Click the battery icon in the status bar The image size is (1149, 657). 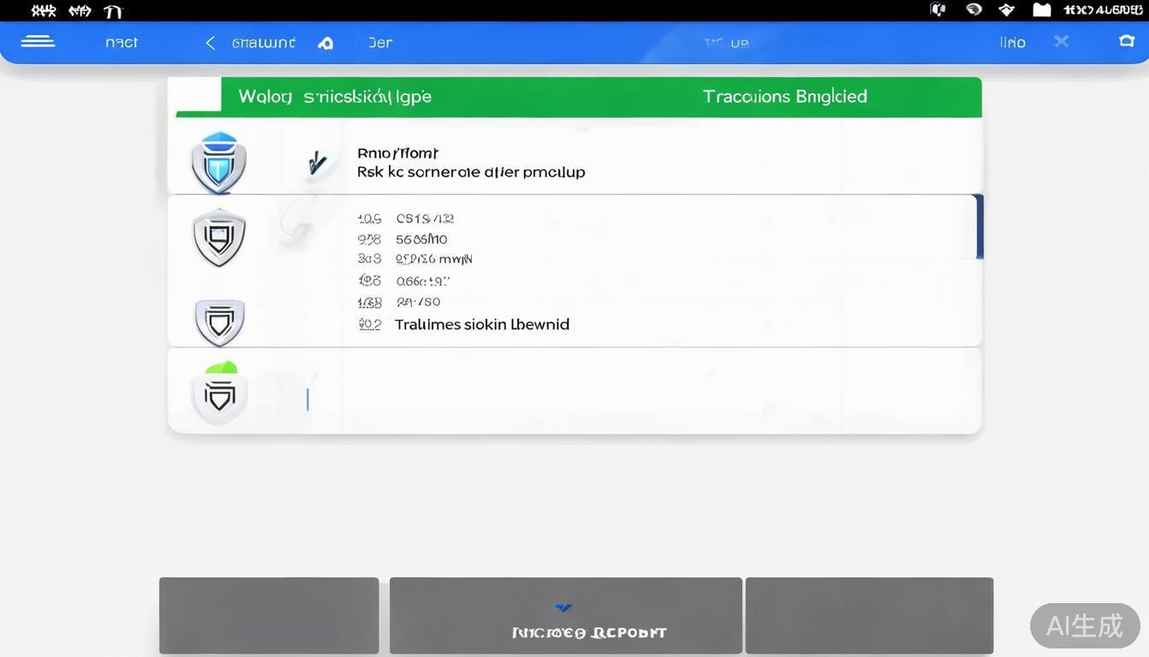pyautogui.click(x=1041, y=10)
